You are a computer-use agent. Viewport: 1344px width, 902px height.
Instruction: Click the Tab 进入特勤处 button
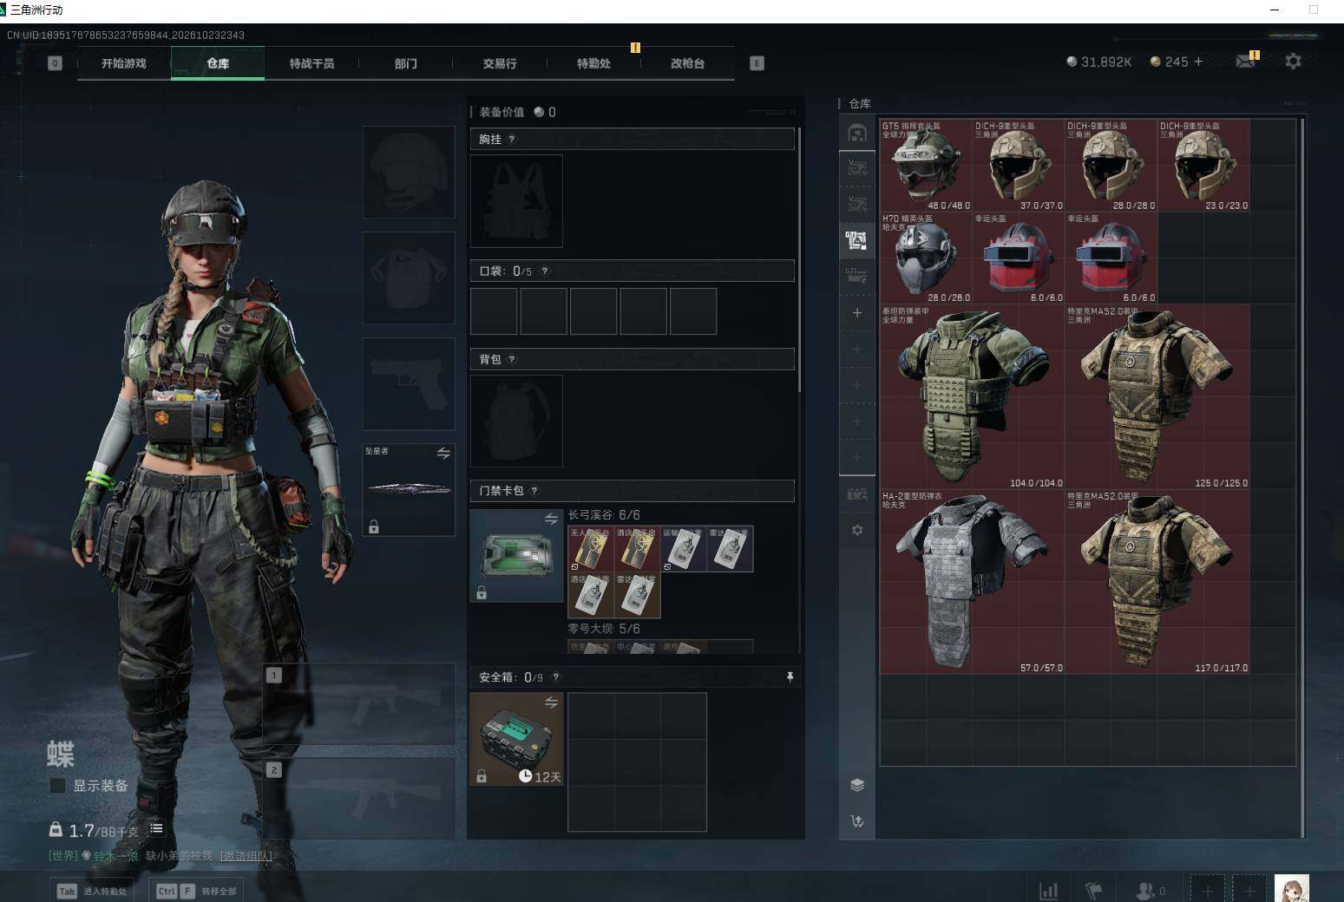[x=92, y=891]
